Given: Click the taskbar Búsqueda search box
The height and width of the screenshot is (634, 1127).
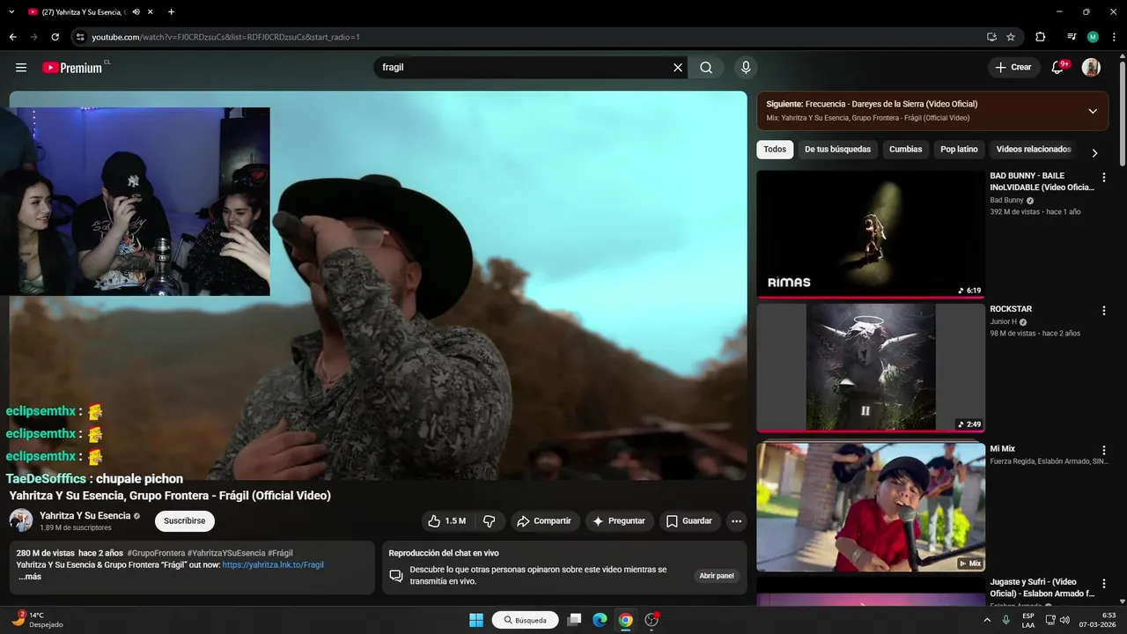Looking at the screenshot, I should (526, 620).
